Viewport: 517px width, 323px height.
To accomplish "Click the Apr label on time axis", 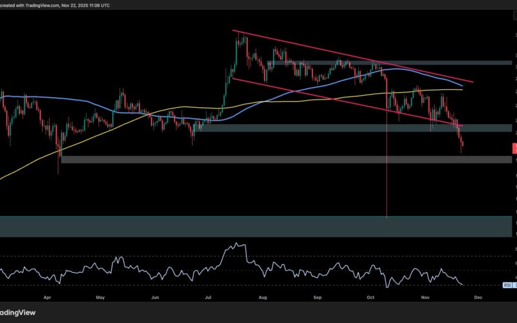I will [47, 298].
